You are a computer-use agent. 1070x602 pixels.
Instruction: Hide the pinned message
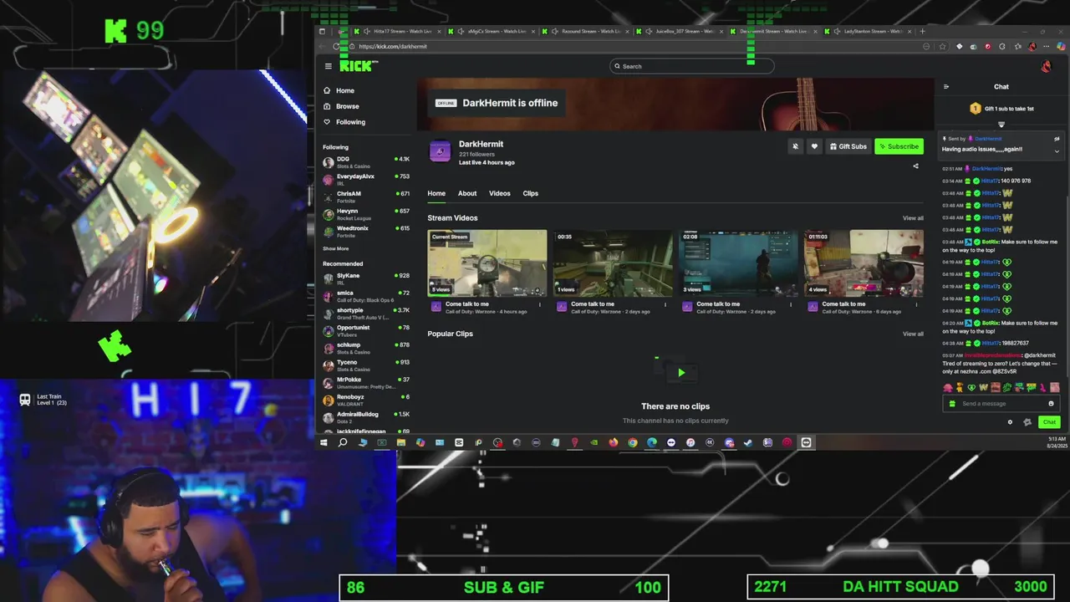tap(1057, 139)
